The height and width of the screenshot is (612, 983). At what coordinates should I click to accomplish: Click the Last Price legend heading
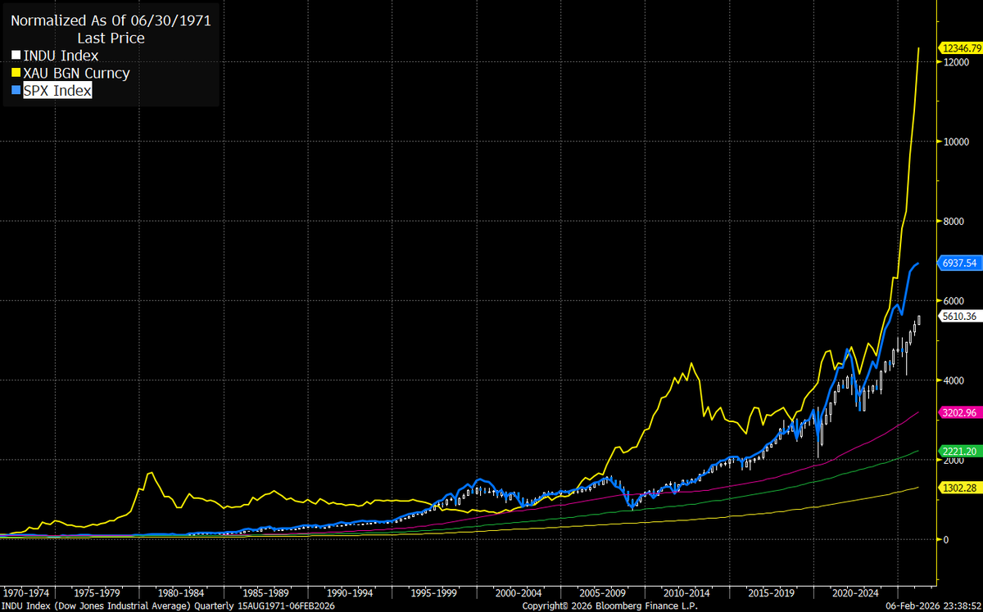111,38
